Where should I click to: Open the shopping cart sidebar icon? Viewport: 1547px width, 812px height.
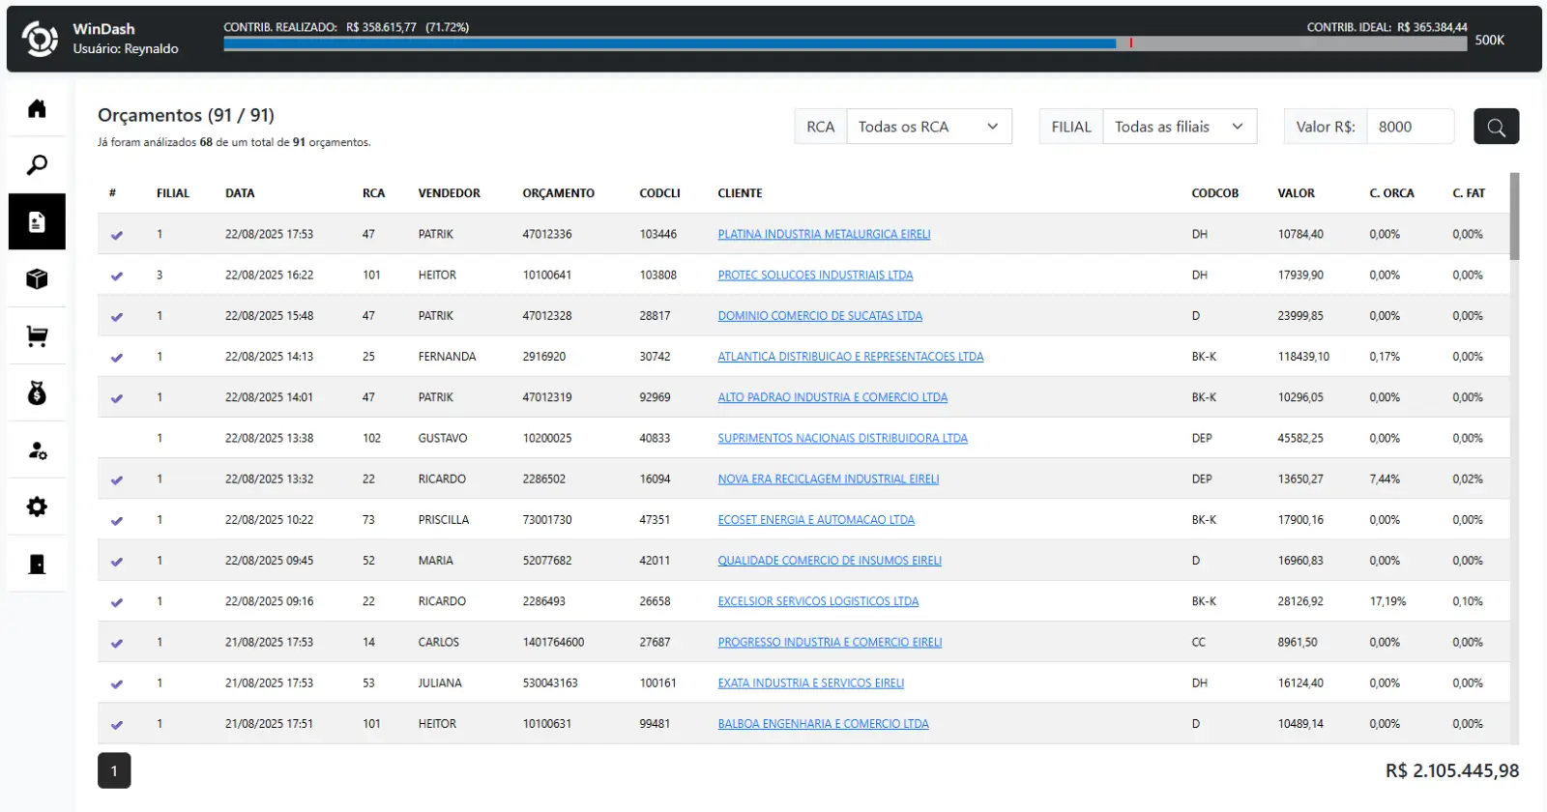click(x=37, y=336)
